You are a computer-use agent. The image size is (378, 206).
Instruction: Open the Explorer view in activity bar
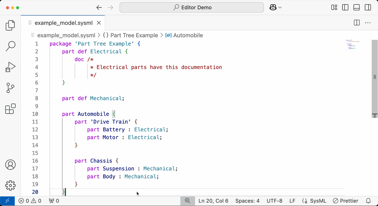coord(10,26)
